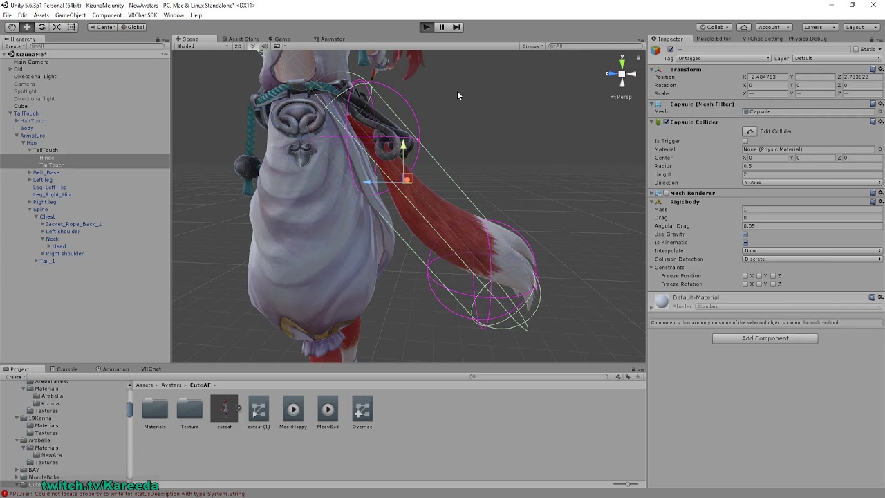Toggle the Static checkbox
Screen dimensions: 885x498
pos(856,50)
